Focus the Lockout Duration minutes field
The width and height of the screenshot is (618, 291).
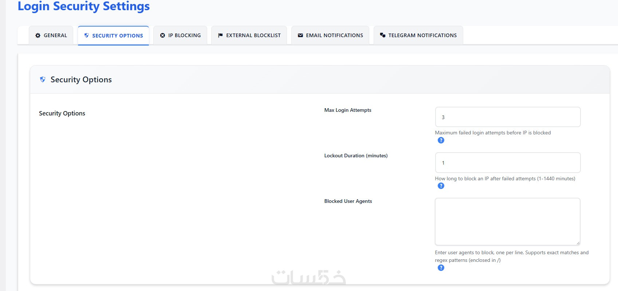[508, 162]
